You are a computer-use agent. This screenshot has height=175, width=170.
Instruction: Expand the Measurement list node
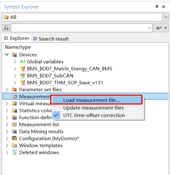pos(7,125)
